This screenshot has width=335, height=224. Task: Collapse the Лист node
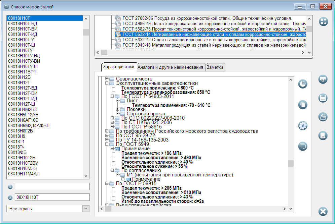point(117,101)
